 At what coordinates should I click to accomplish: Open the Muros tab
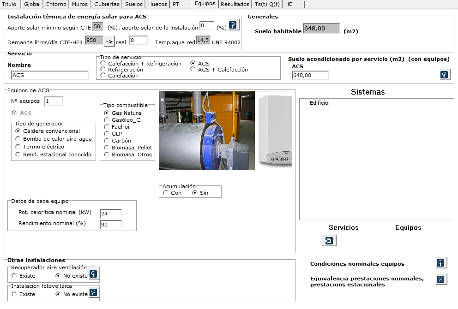(x=80, y=4)
